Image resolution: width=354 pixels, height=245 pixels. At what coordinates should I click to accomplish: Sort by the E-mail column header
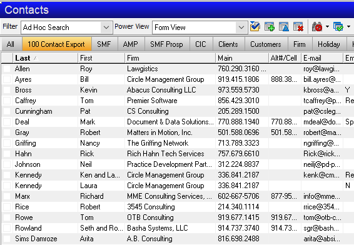coord(322,58)
